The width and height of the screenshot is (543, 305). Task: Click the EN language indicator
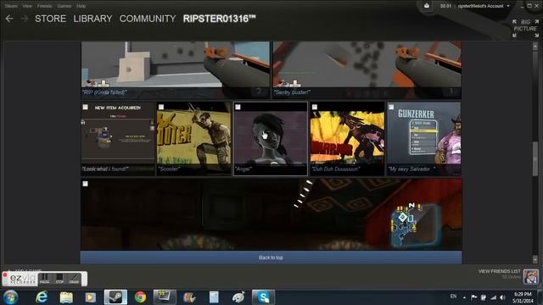coord(453,297)
